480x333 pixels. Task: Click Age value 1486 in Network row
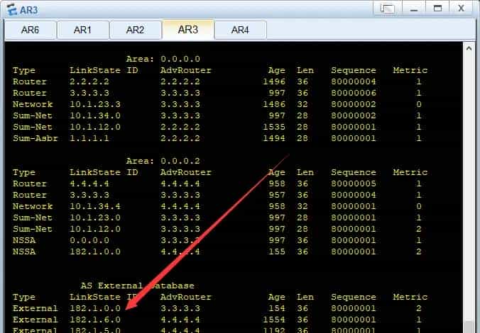coord(274,104)
